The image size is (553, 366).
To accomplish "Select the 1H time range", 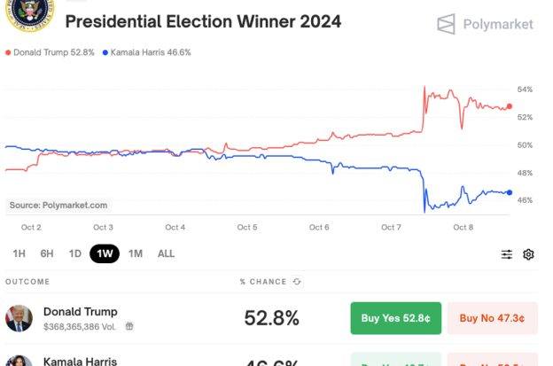I will click(19, 253).
